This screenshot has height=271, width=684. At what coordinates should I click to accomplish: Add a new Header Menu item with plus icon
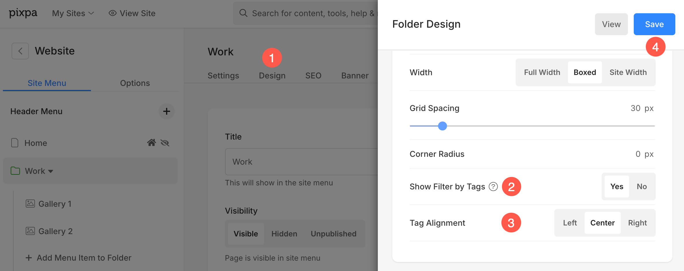click(167, 111)
